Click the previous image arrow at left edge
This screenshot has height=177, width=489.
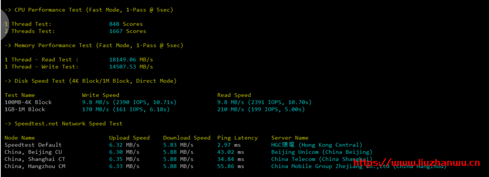(x=4, y=24)
